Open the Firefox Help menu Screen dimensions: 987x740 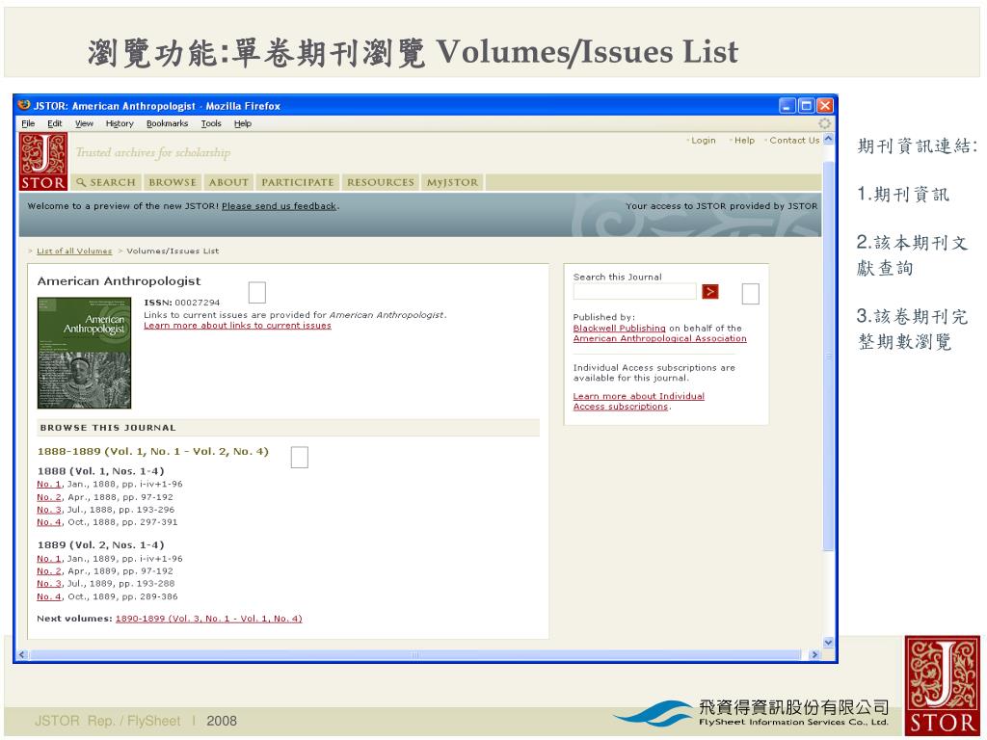coord(243,123)
